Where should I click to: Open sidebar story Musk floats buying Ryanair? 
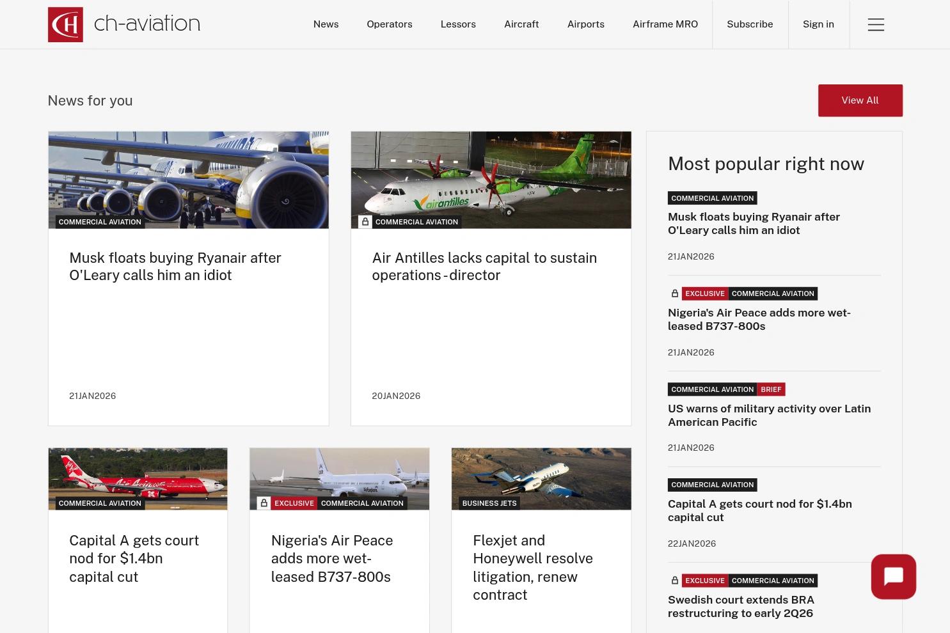tap(754, 224)
